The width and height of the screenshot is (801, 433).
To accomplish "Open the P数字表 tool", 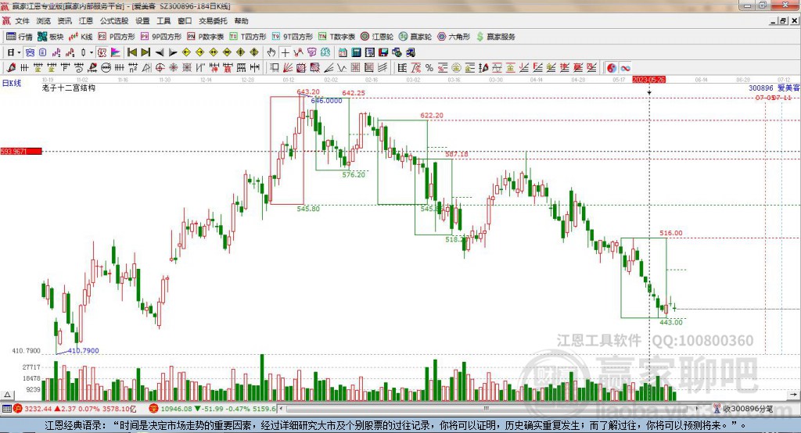I will coord(206,37).
